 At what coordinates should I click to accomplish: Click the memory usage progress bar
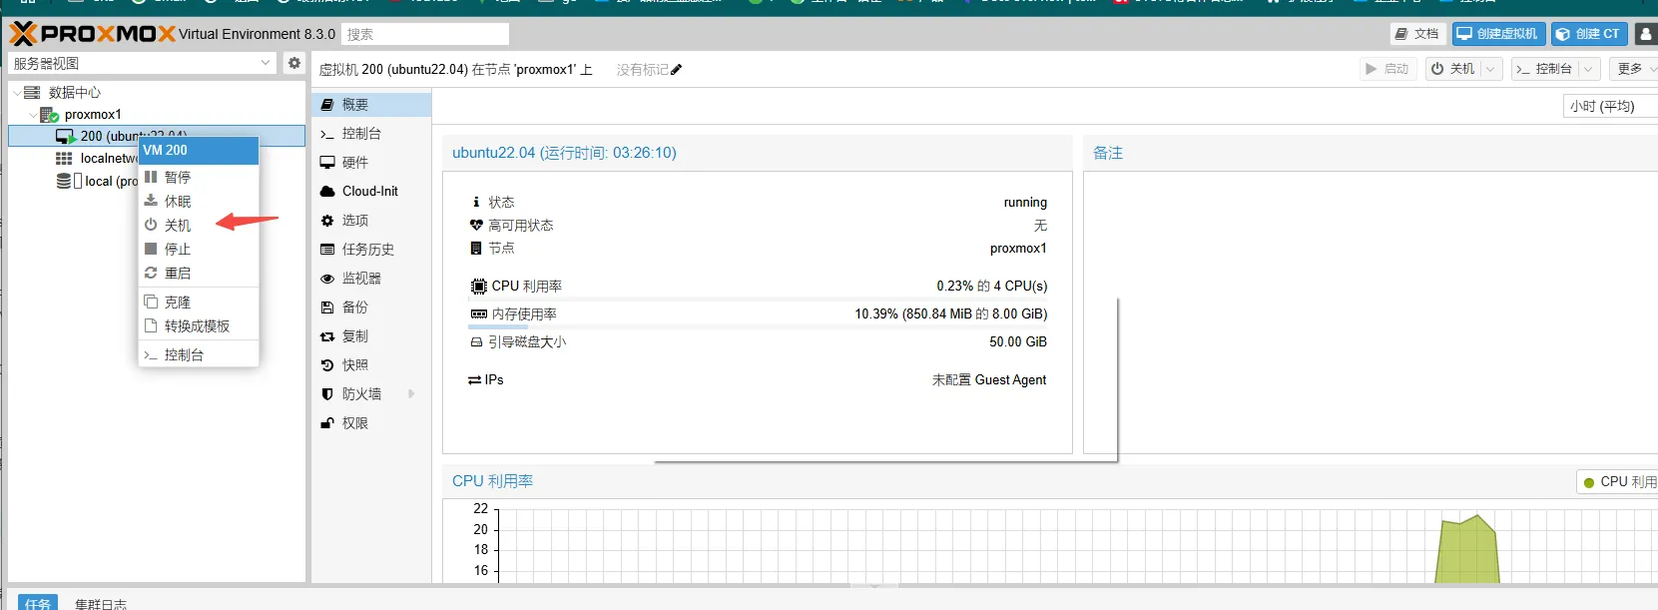click(x=758, y=326)
